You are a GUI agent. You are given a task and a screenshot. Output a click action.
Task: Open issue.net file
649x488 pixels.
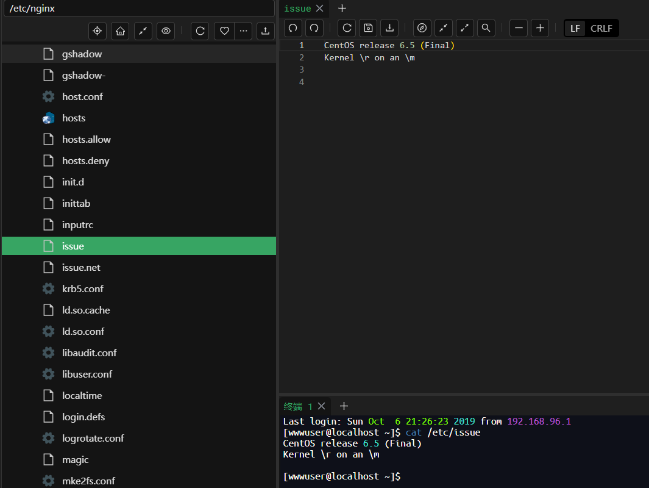(x=139, y=268)
